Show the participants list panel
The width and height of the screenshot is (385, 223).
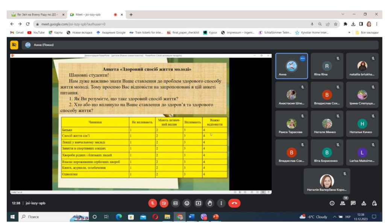[x=343, y=203]
